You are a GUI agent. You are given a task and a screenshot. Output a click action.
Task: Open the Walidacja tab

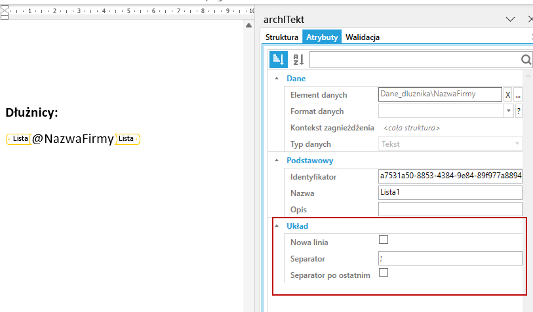tap(363, 37)
